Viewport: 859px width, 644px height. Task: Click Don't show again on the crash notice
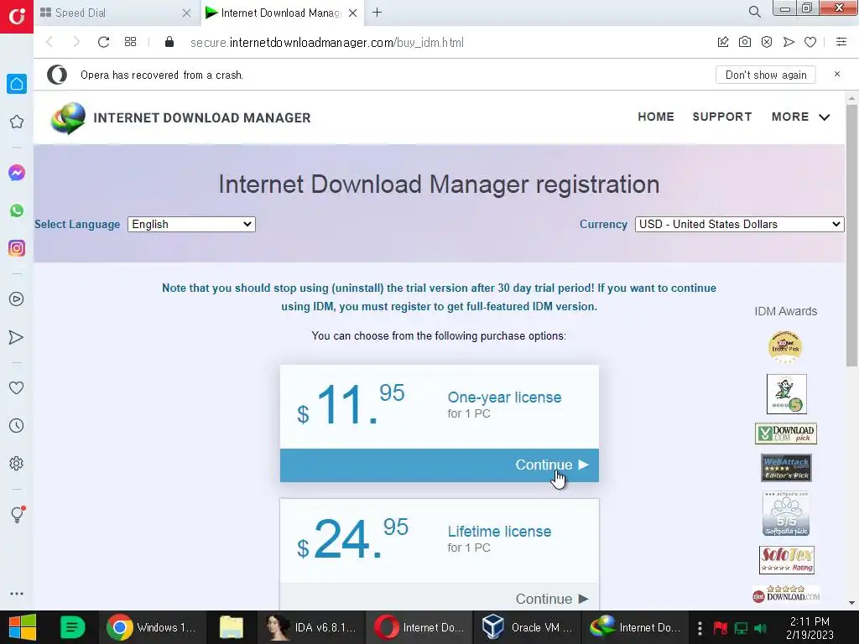(765, 75)
